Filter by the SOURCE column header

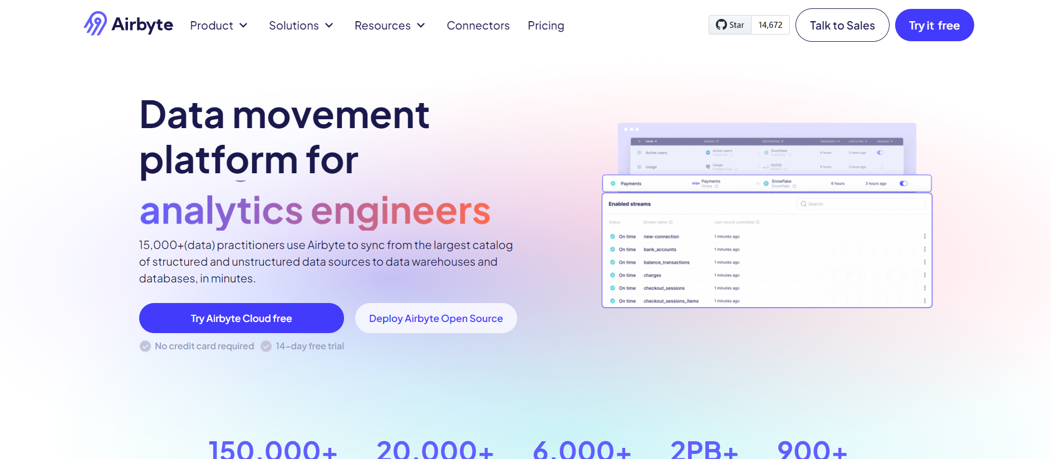point(711,141)
